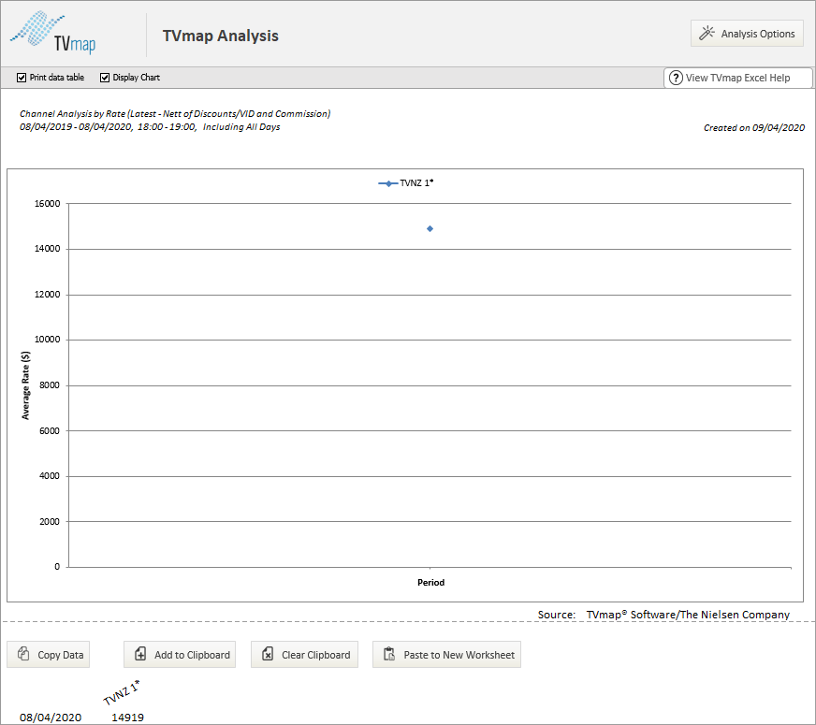This screenshot has height=725, width=816.
Task: Select the 14919 value cell
Action: tap(127, 718)
